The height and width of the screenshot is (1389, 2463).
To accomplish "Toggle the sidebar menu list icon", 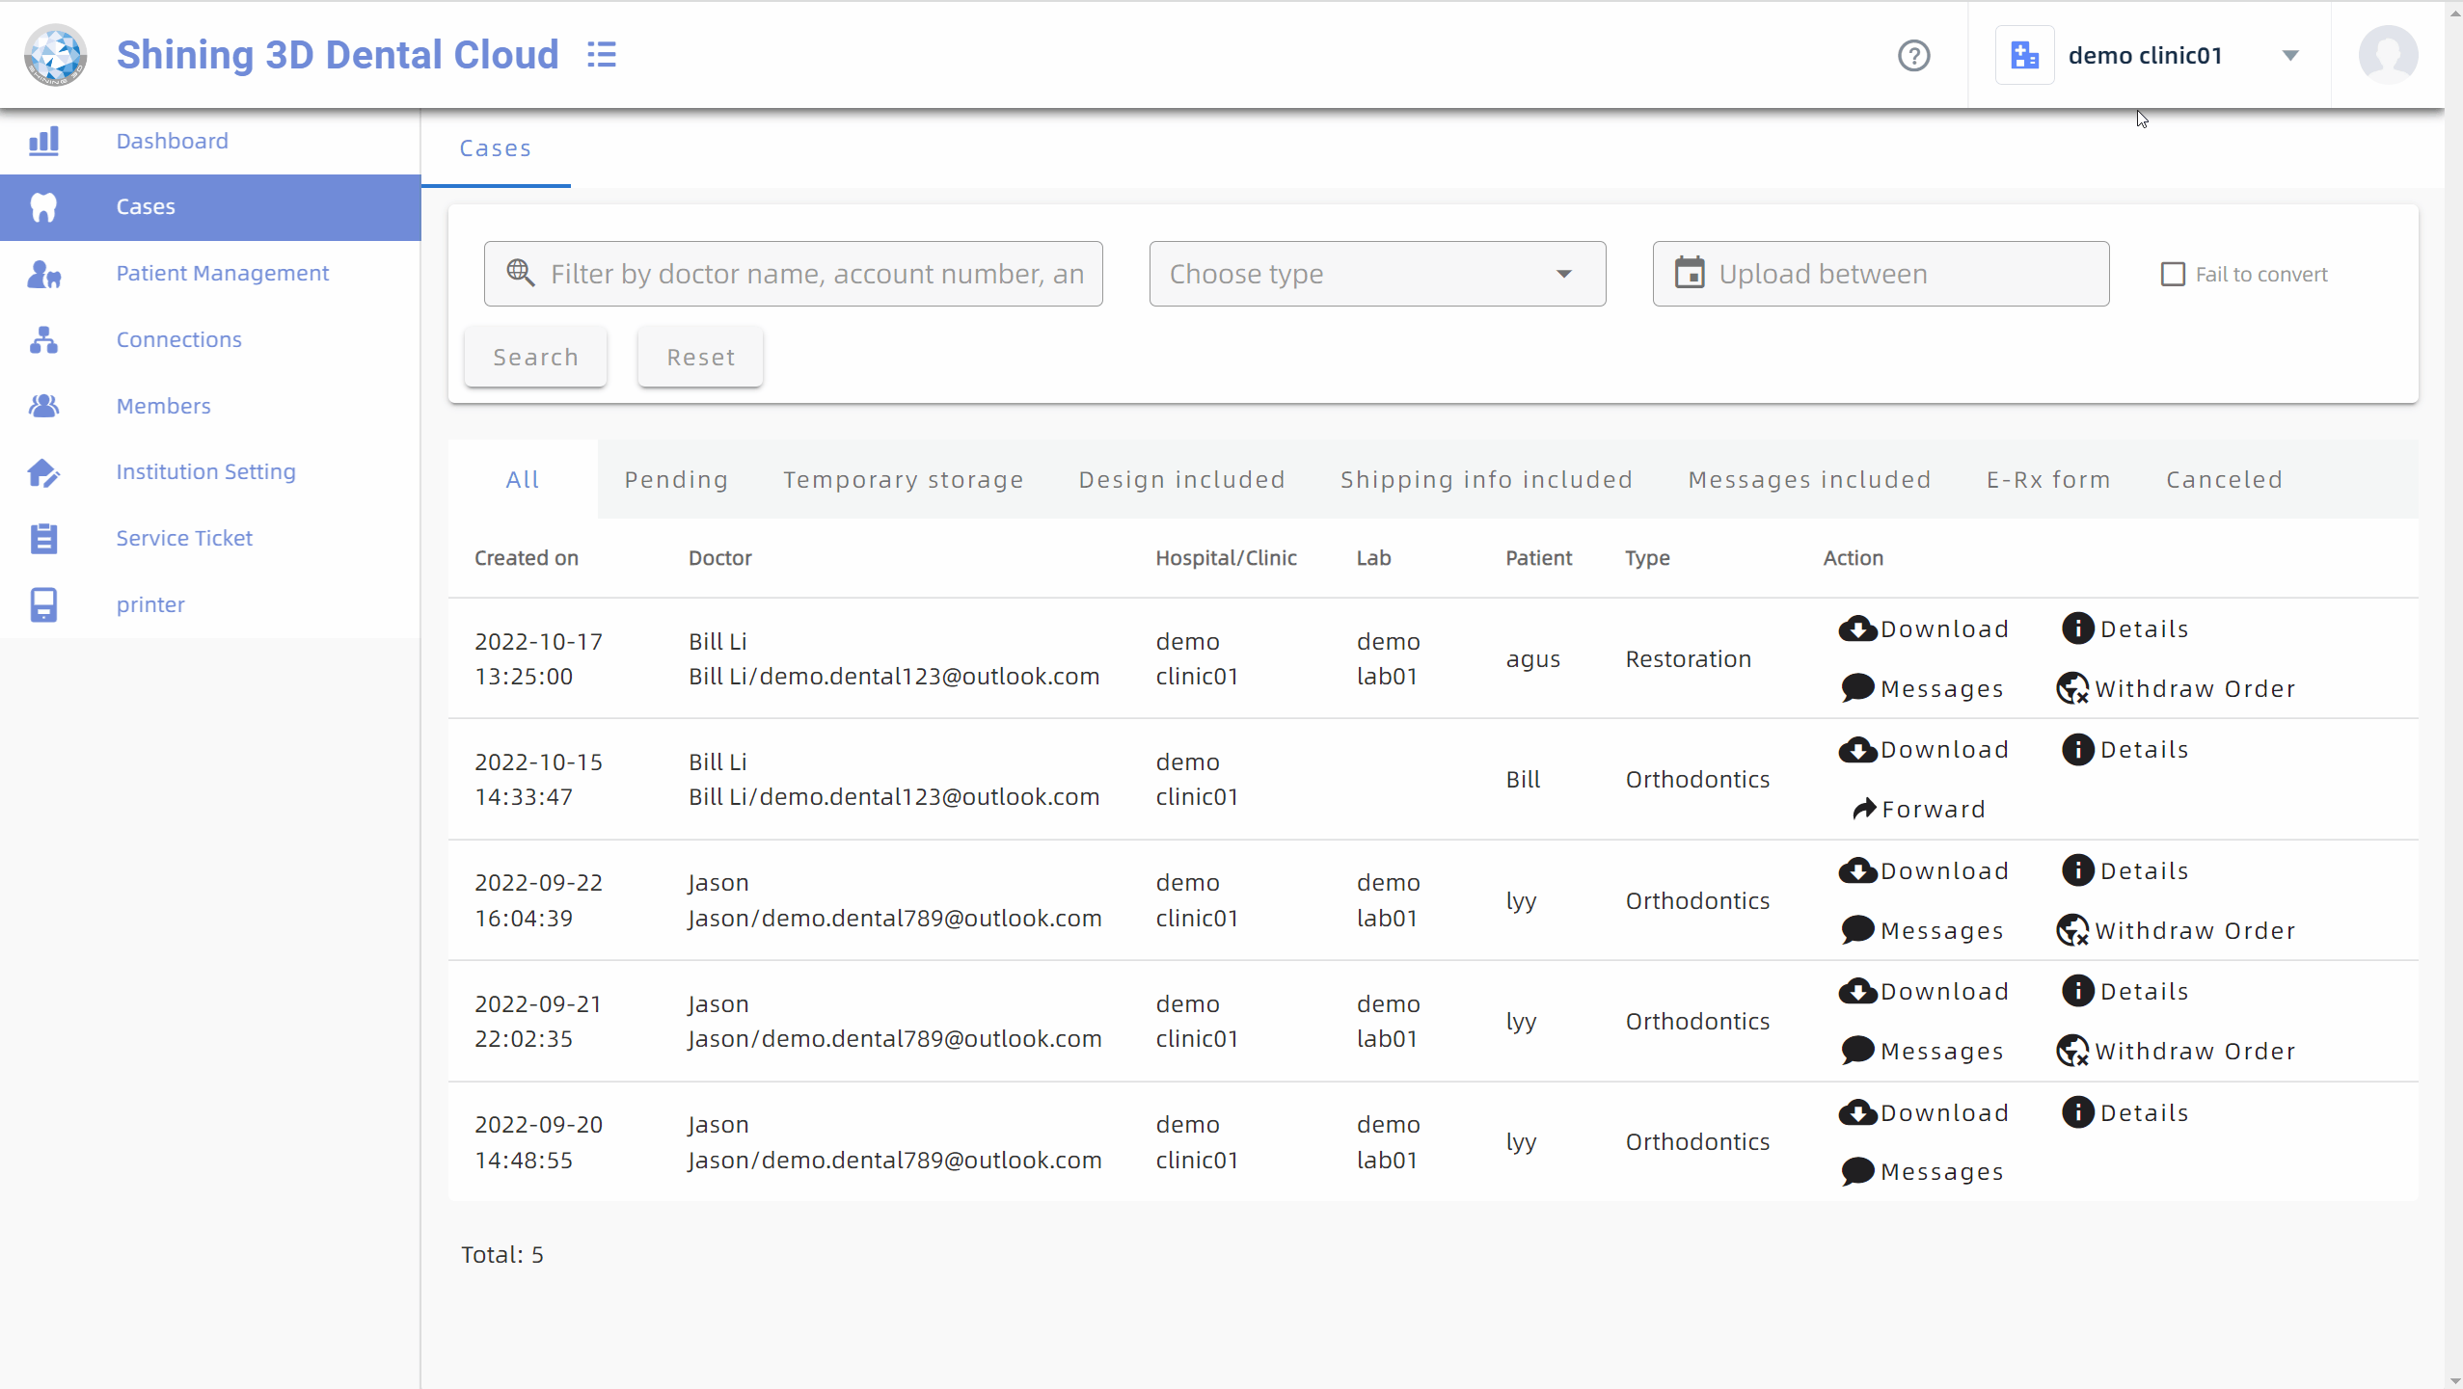I will (x=602, y=55).
